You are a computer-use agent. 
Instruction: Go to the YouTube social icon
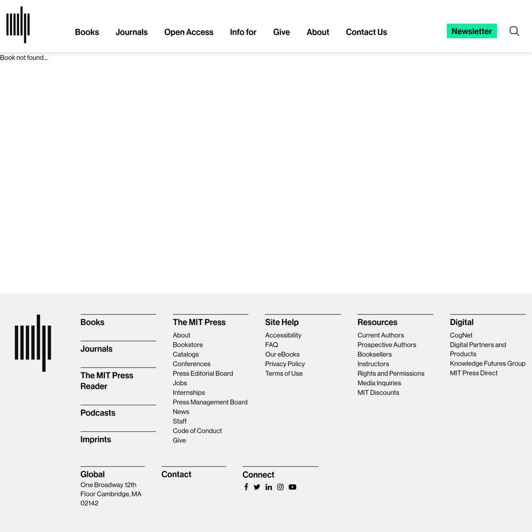click(x=292, y=487)
